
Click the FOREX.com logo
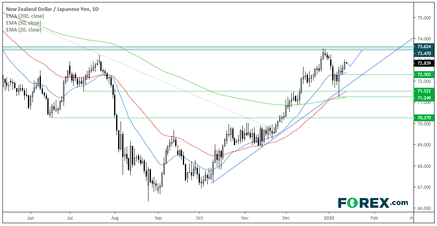(373, 203)
